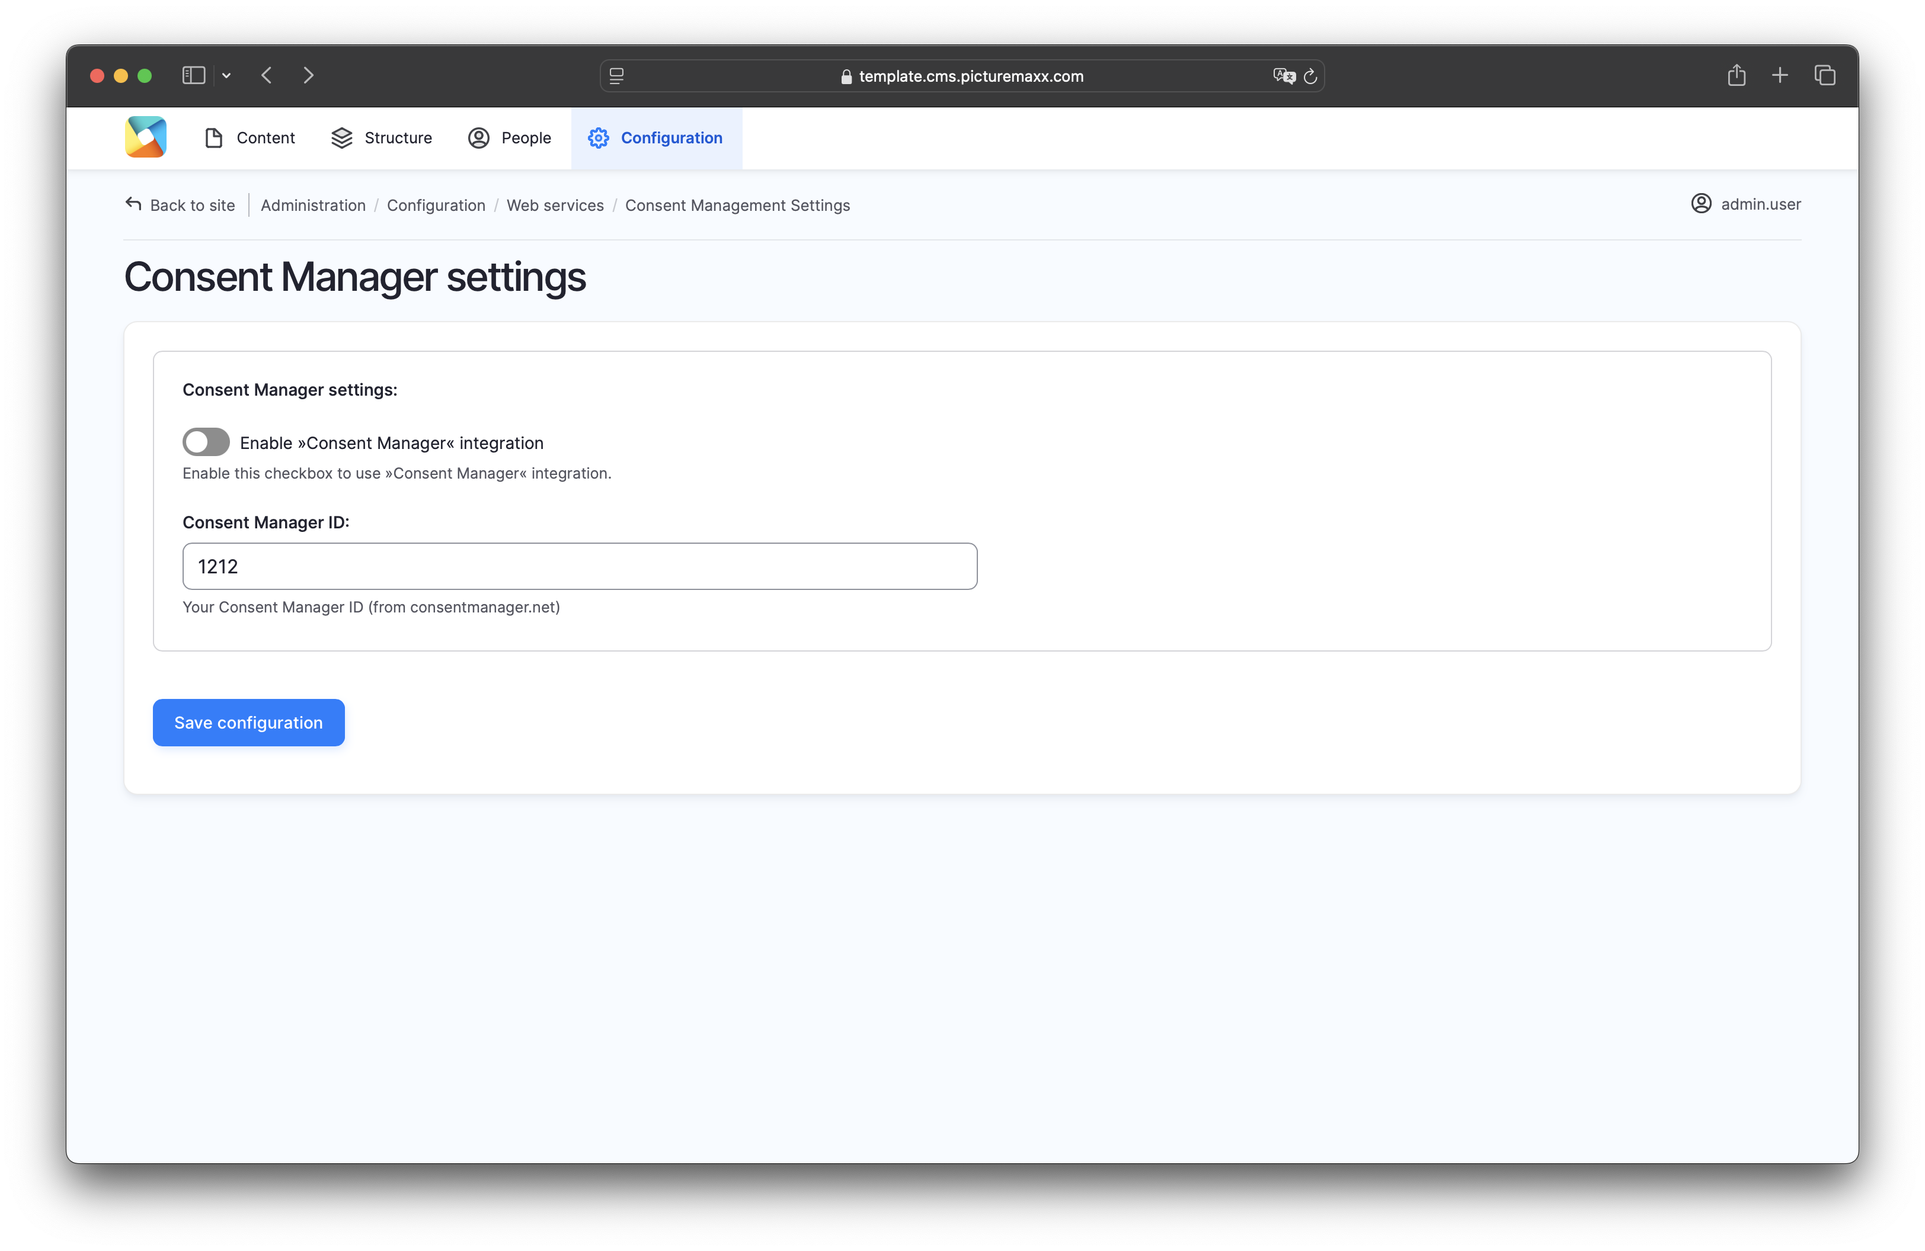Click the Consent Manager ID: label
This screenshot has width=1925, height=1251.
(266, 522)
